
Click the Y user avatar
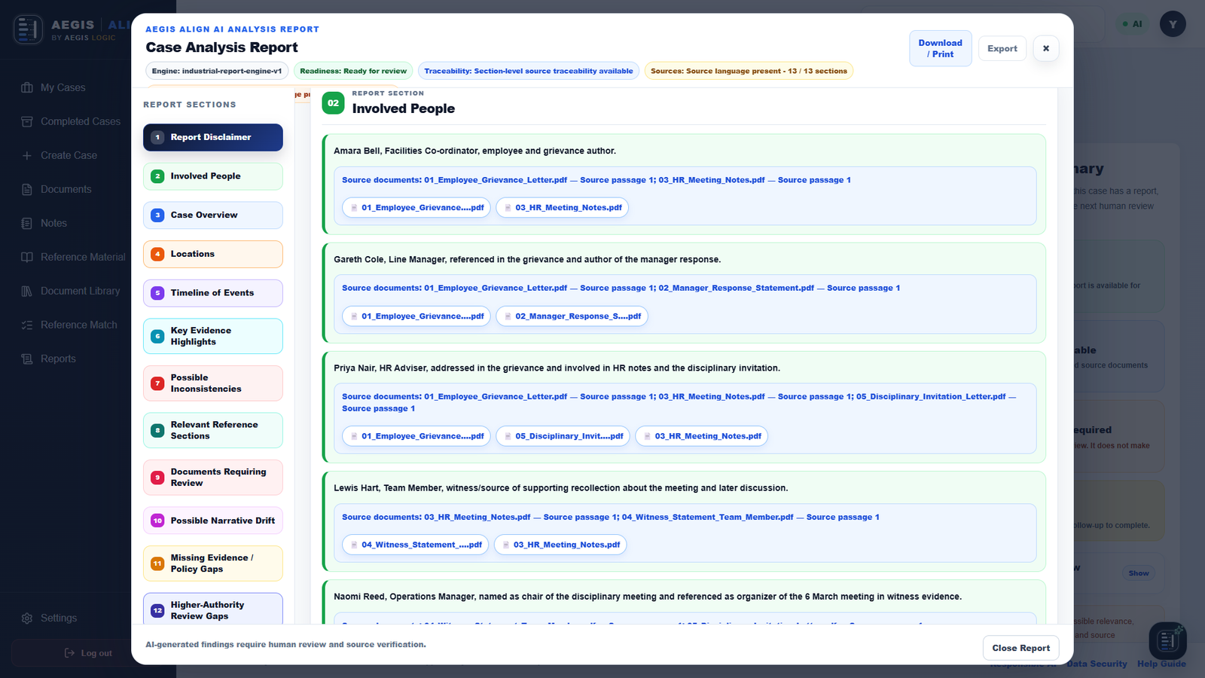[1173, 24]
